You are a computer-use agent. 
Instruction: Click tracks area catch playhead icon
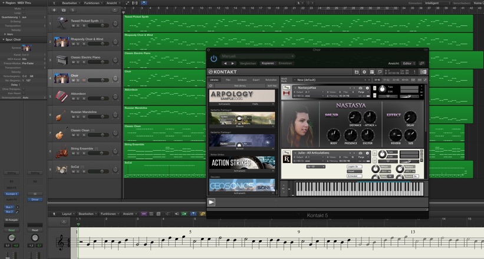[144, 3]
